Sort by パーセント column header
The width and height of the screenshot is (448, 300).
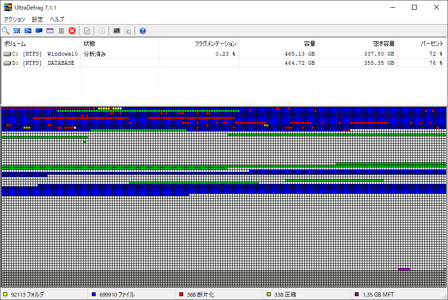click(422, 44)
